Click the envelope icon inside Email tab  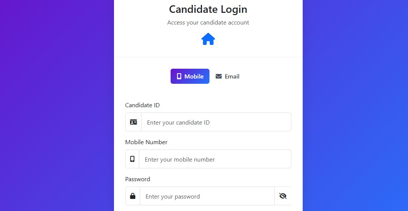(219, 76)
